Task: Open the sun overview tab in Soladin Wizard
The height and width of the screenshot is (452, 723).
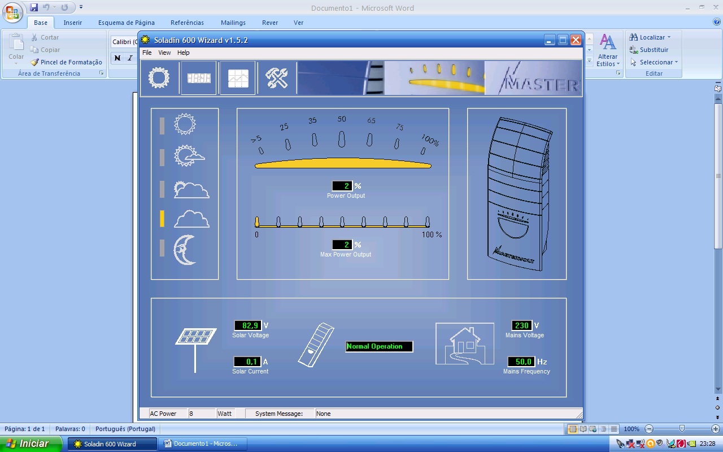Action: [x=159, y=78]
